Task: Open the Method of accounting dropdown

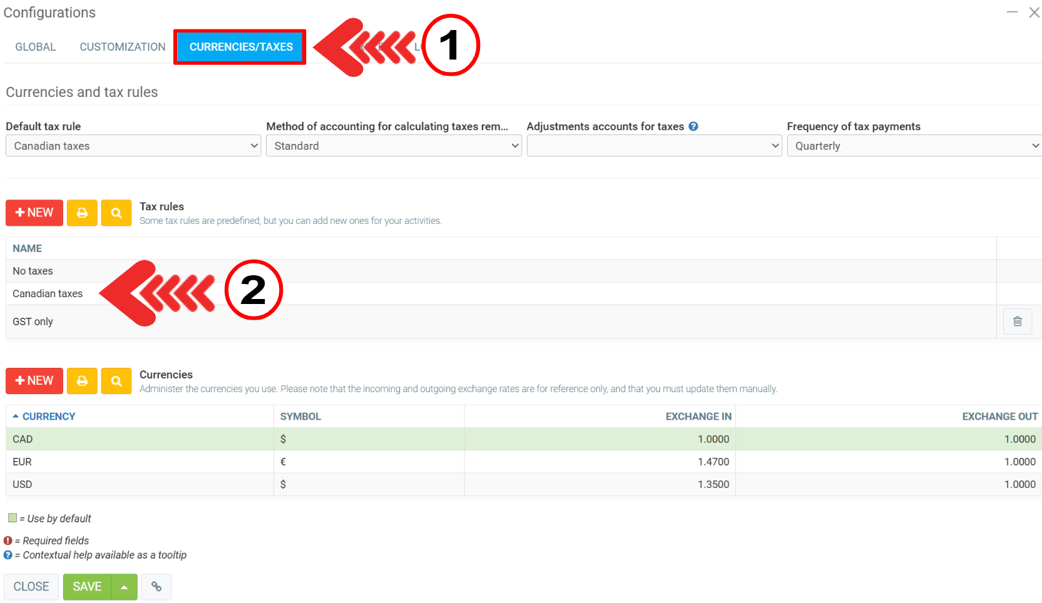Action: coord(394,146)
